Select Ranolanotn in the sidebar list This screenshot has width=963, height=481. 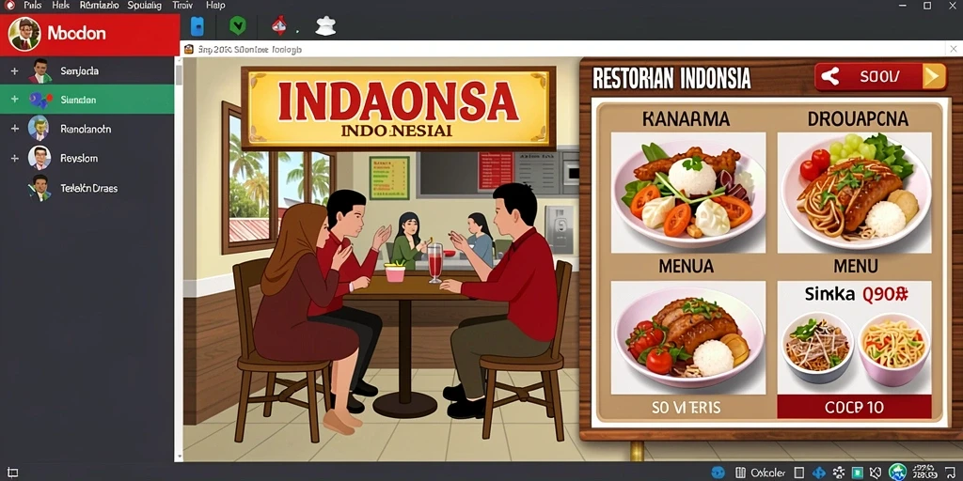(x=87, y=129)
